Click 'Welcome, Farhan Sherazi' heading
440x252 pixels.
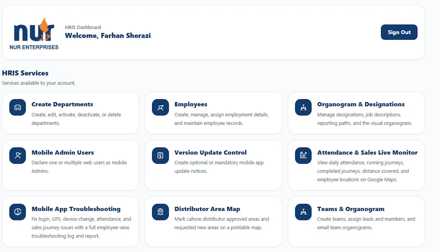108,35
